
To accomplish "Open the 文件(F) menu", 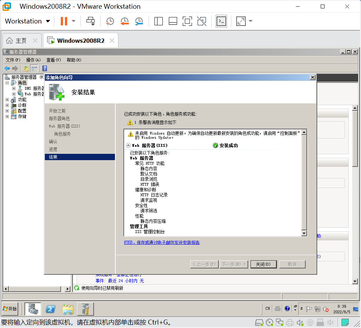I will 13,60.
